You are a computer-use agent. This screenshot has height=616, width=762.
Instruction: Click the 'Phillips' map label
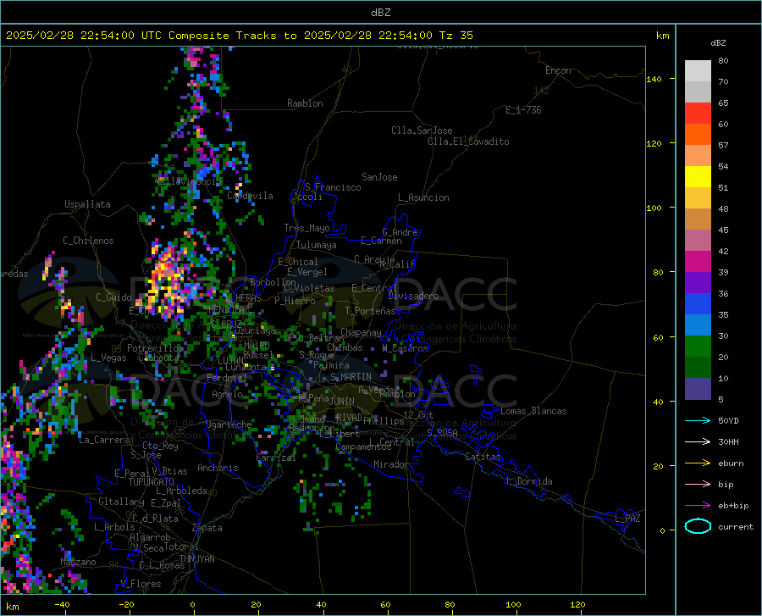[383, 420]
